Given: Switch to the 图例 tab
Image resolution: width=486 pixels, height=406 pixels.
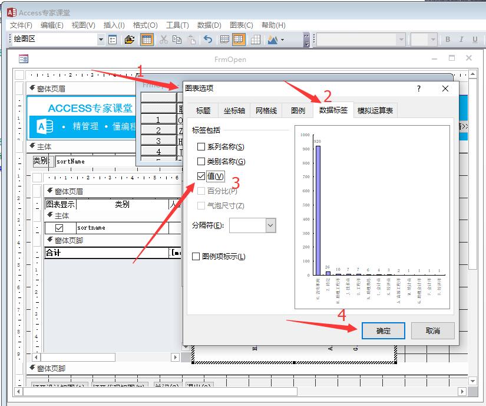Looking at the screenshot, I should pyautogui.click(x=298, y=110).
